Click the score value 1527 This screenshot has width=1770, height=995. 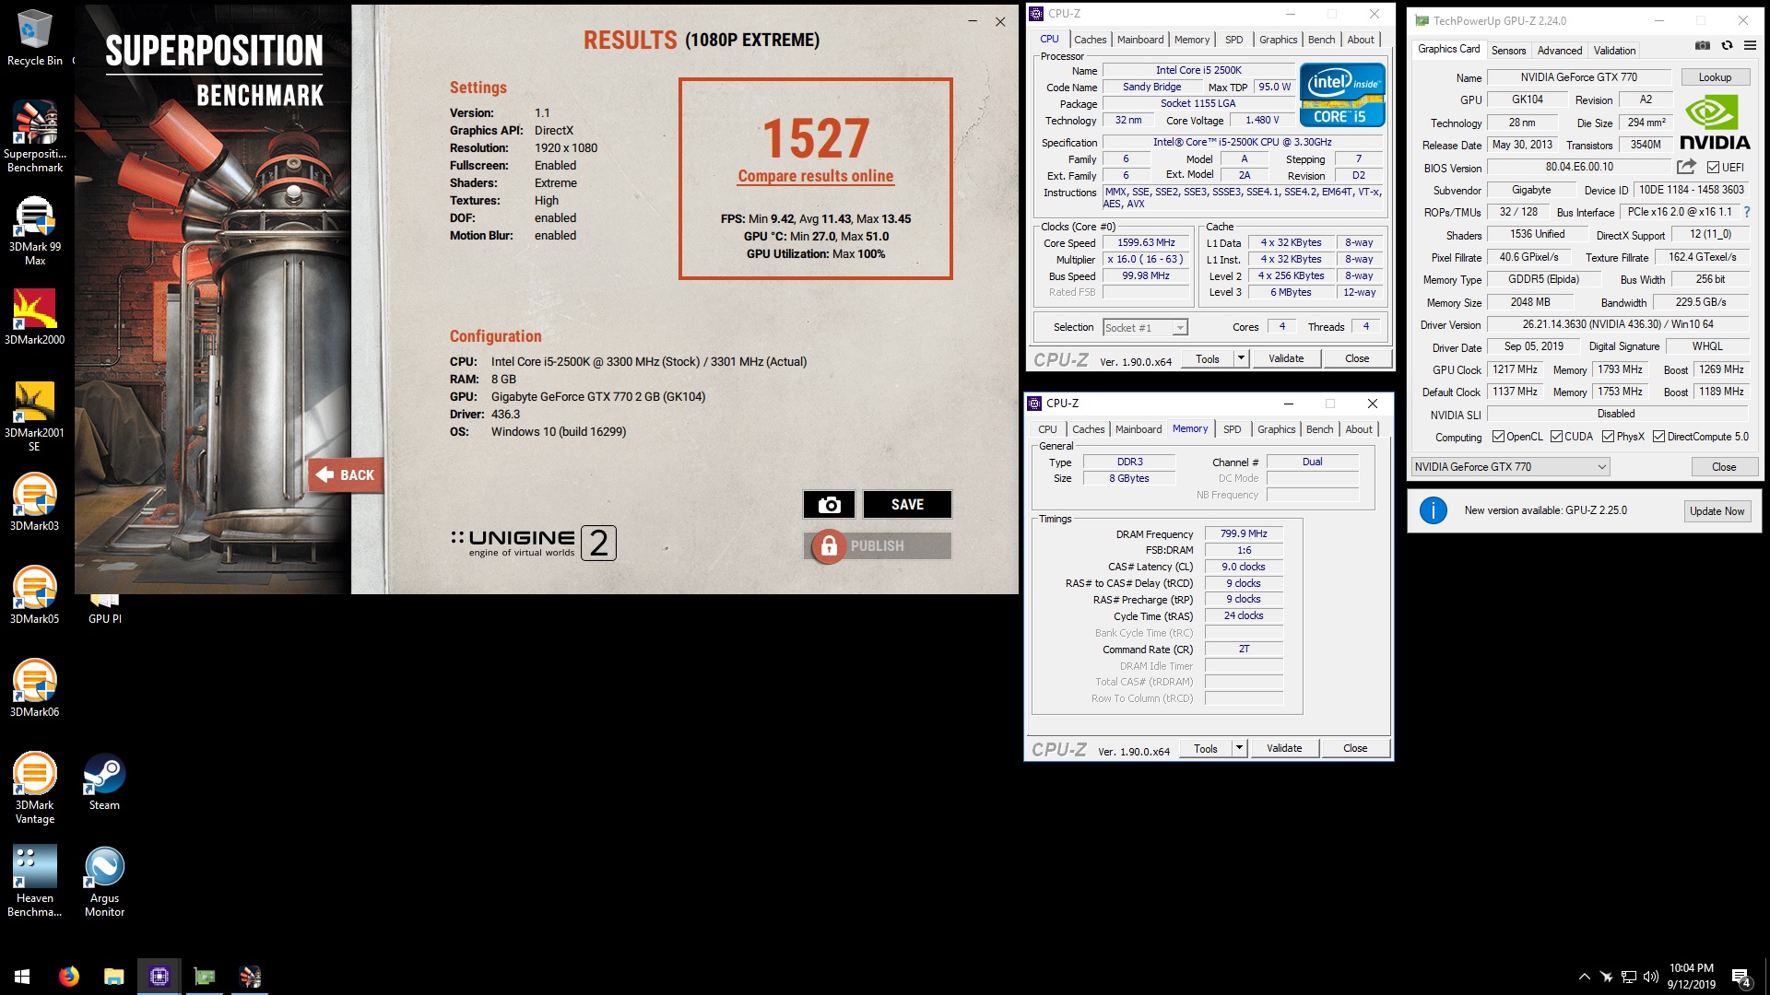pyautogui.click(x=815, y=139)
